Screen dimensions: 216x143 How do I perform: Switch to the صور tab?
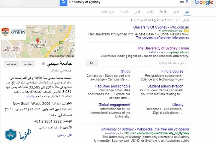click(176, 12)
